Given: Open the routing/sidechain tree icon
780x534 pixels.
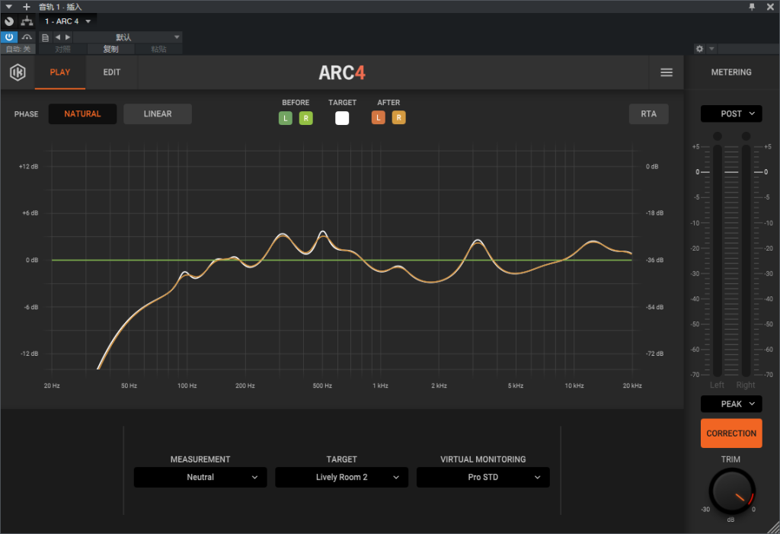Looking at the screenshot, I should click(27, 21).
